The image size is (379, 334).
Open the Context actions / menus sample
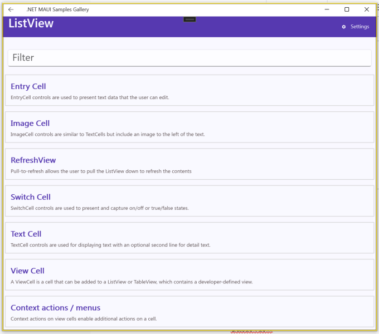189,312
